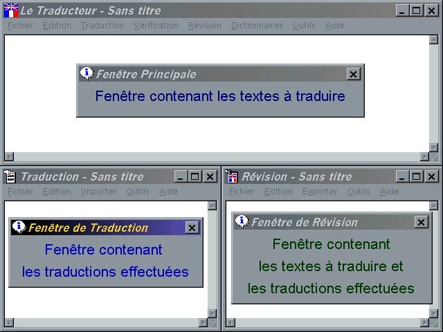
Task: Open Aide menu in Le Traducteur window
Action: tap(334, 26)
